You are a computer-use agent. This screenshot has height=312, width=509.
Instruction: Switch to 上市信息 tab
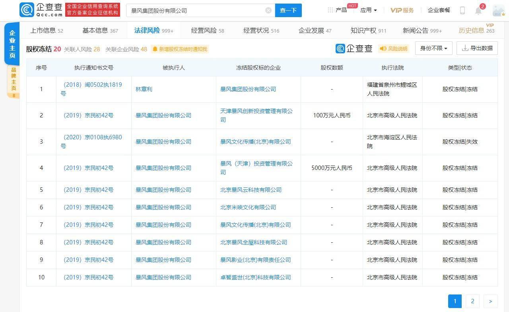pos(47,30)
